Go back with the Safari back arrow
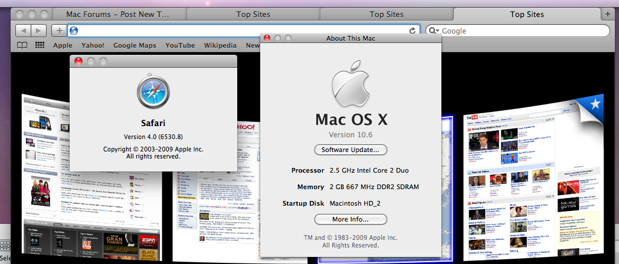Viewport: 619px width, 264px height. 23,31
